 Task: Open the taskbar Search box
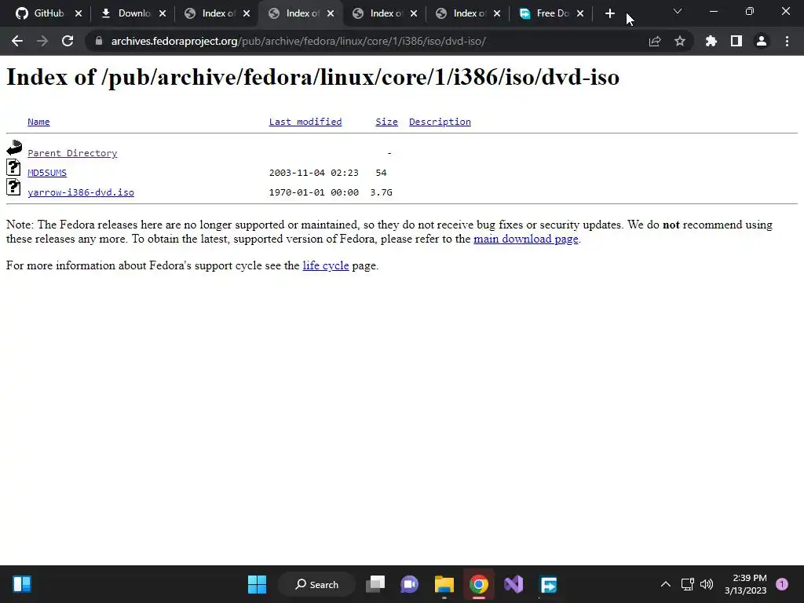(x=316, y=584)
